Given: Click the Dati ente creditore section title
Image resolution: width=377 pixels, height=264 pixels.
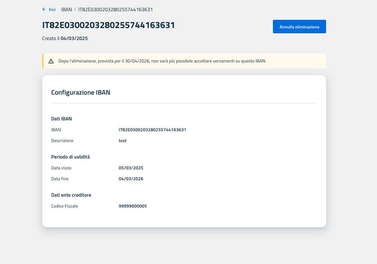Looking at the screenshot, I should pos(71,195).
